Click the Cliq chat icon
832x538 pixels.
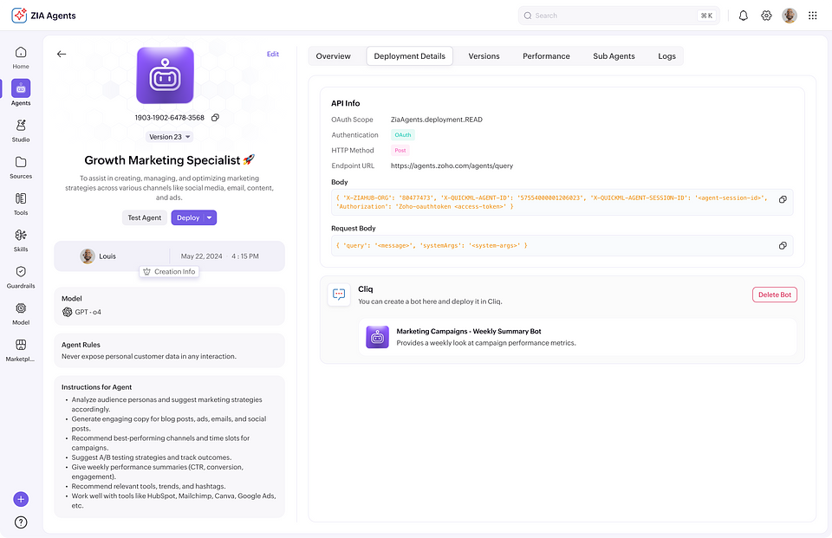click(x=339, y=295)
